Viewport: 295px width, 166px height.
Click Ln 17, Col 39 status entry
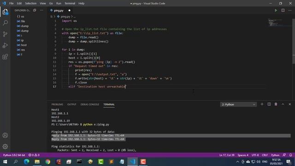227,155
